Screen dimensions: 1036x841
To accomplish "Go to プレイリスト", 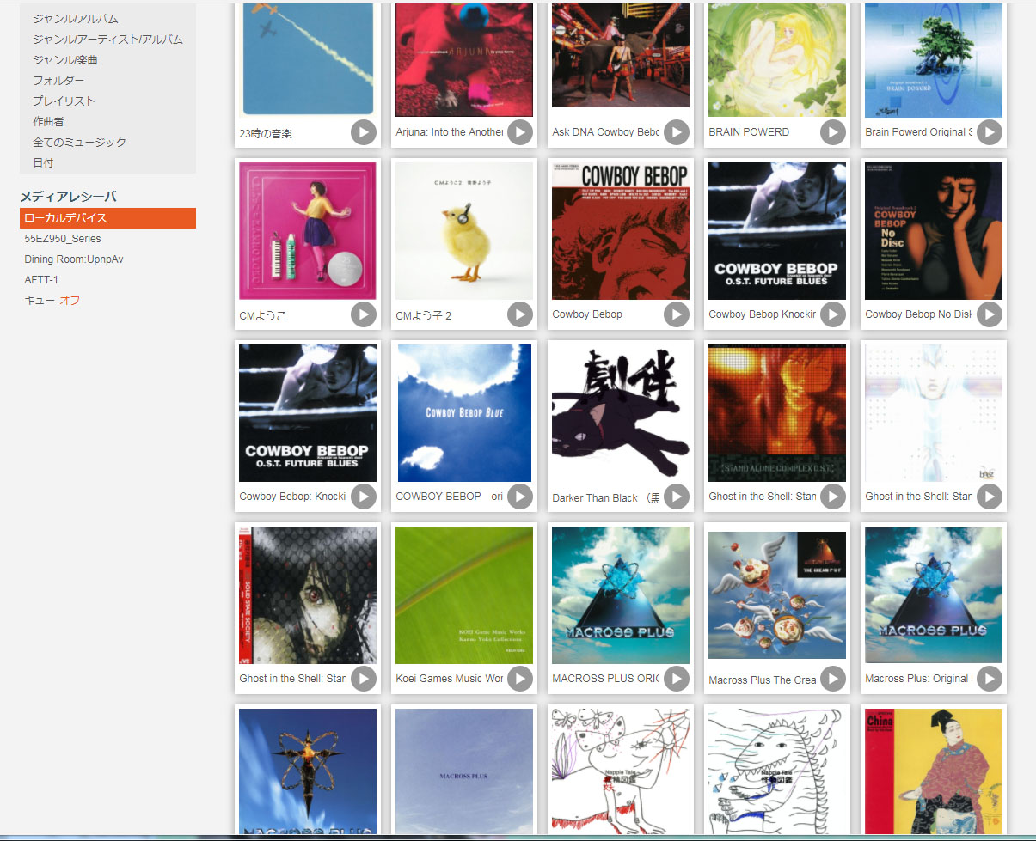I will [64, 101].
